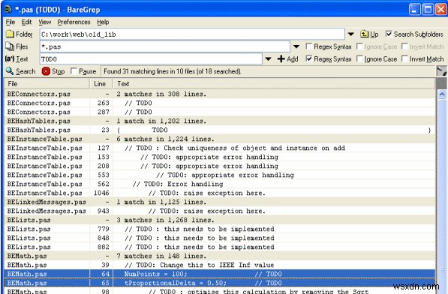
Task: Open the View menu
Action: (44, 22)
